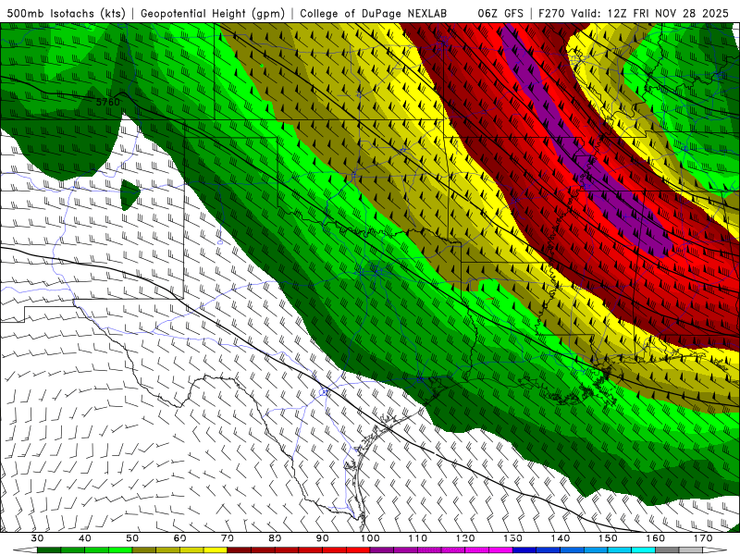Click the dark blue 130-135 kt legend swatch

pyautogui.click(x=524, y=550)
